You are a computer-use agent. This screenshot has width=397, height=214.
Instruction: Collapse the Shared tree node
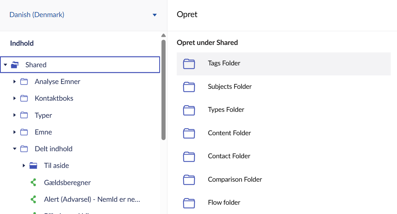pyautogui.click(x=5, y=65)
